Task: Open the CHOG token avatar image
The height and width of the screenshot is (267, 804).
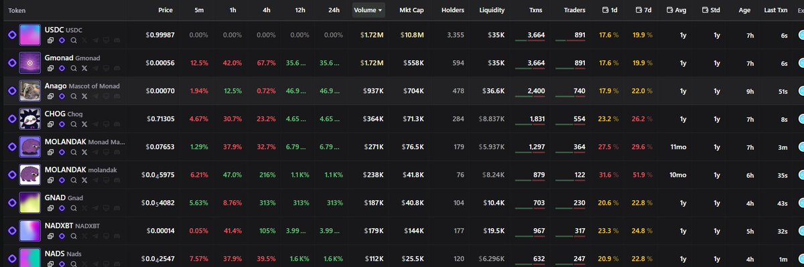Action: pyautogui.click(x=29, y=118)
